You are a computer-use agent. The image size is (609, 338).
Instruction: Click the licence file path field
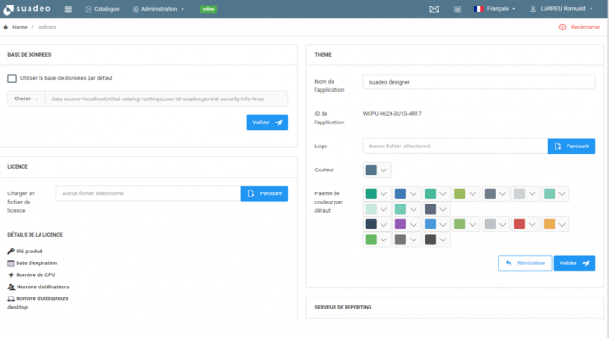click(148, 193)
